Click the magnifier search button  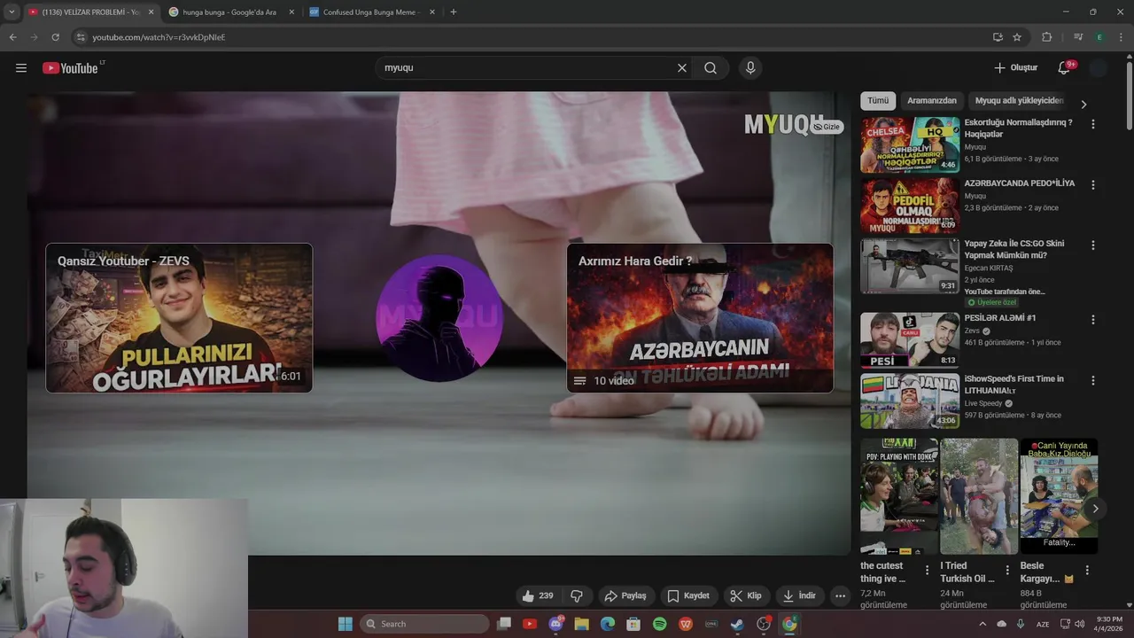pos(711,68)
